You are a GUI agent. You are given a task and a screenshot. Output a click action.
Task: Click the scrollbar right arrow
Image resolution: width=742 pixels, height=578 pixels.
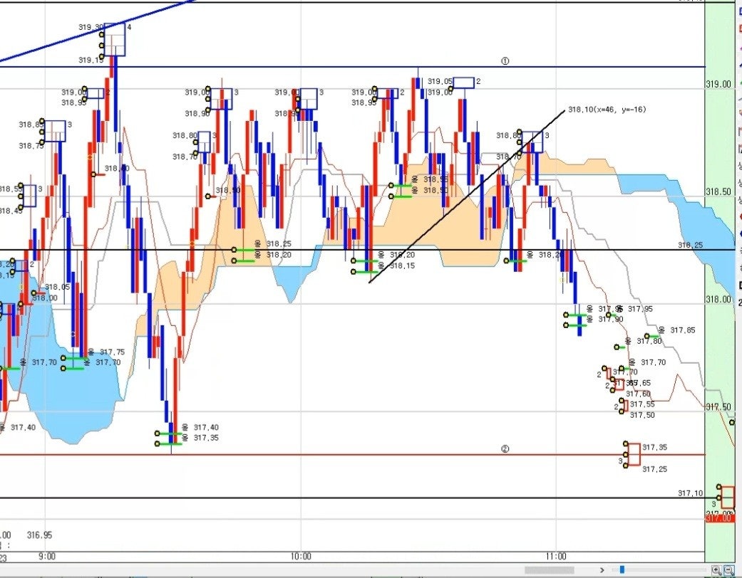click(602, 570)
